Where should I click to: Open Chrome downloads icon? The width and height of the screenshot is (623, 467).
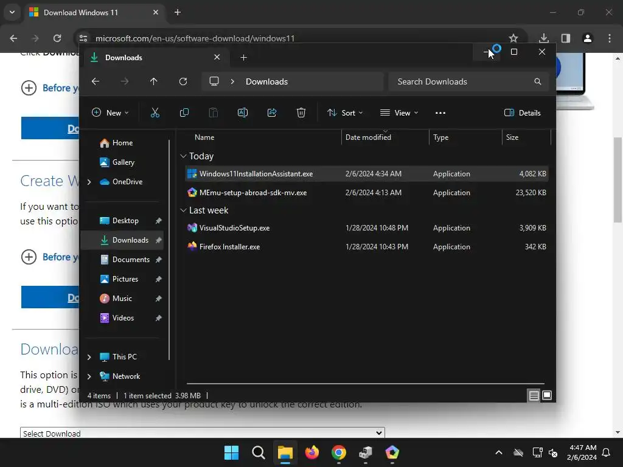[x=543, y=38]
